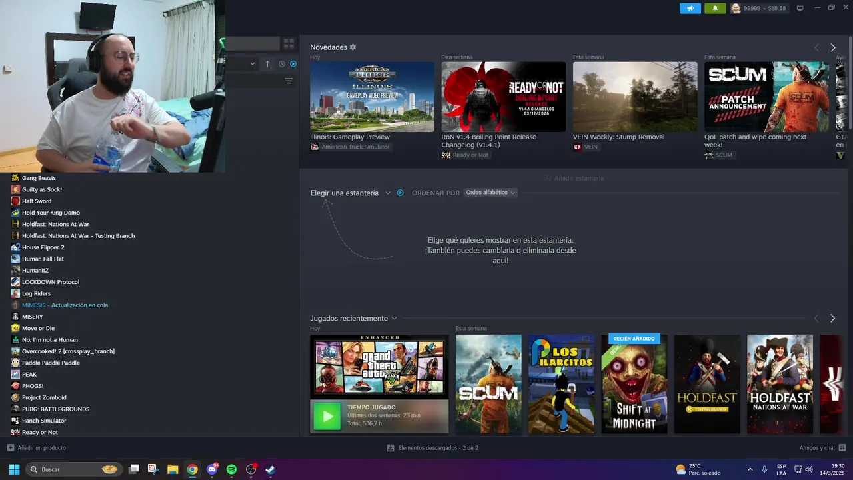Select House Flipper 2 in library
853x480 pixels.
pyautogui.click(x=43, y=247)
